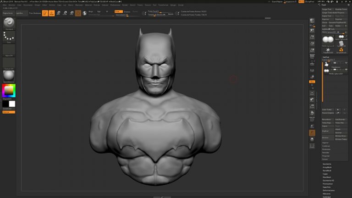Activate Draw mode button in top shelf
The height and width of the screenshot is (198, 352).
(x=52, y=13)
